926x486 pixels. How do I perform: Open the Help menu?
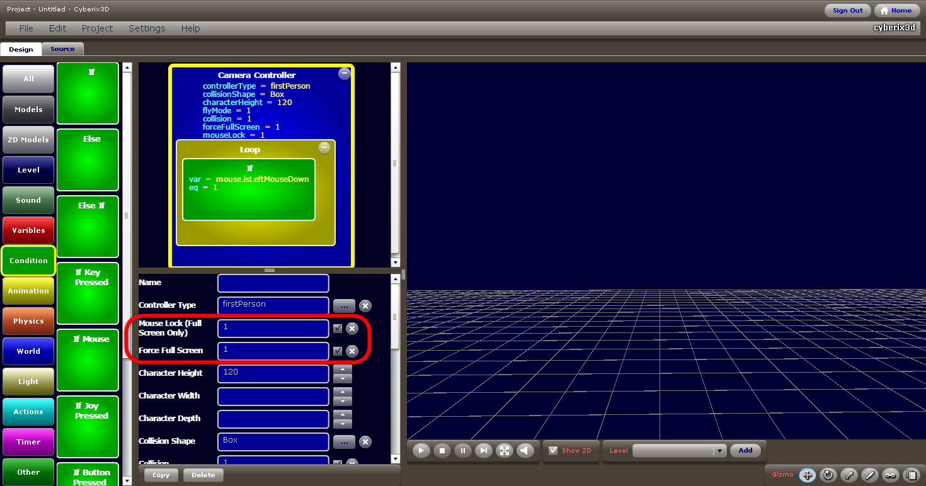pos(190,28)
